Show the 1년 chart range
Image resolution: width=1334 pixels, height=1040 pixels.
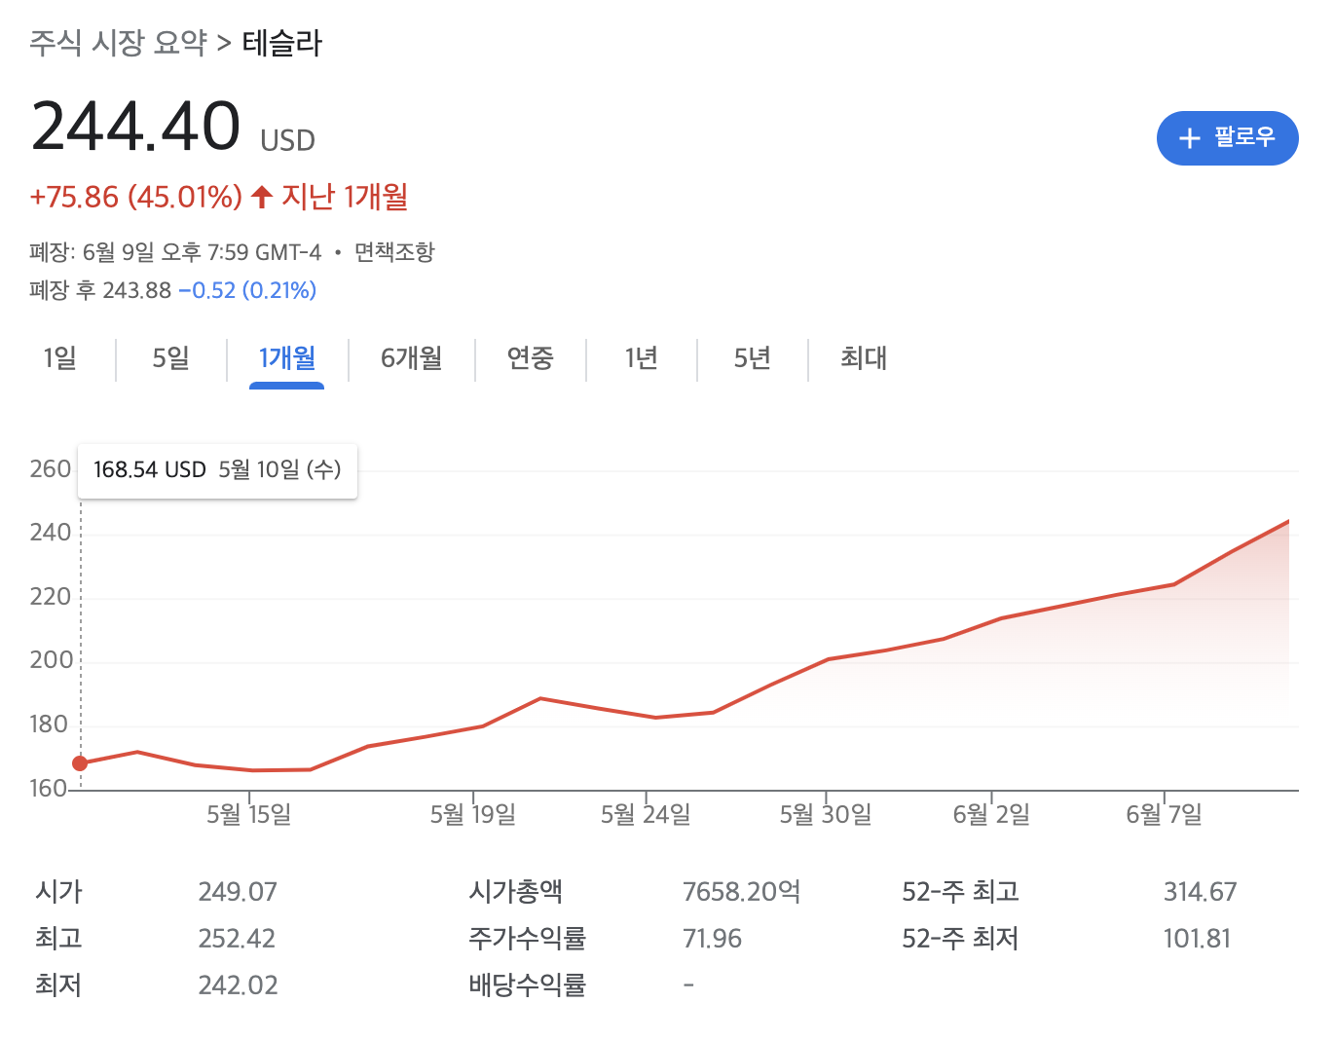(x=642, y=358)
